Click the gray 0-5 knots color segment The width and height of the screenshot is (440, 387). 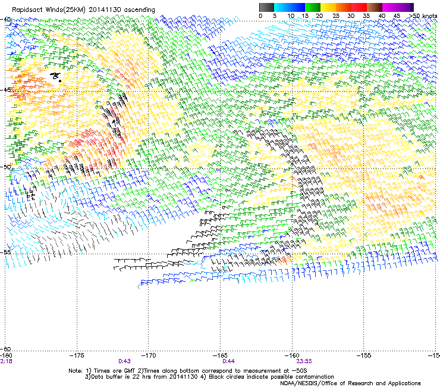(x=266, y=7)
